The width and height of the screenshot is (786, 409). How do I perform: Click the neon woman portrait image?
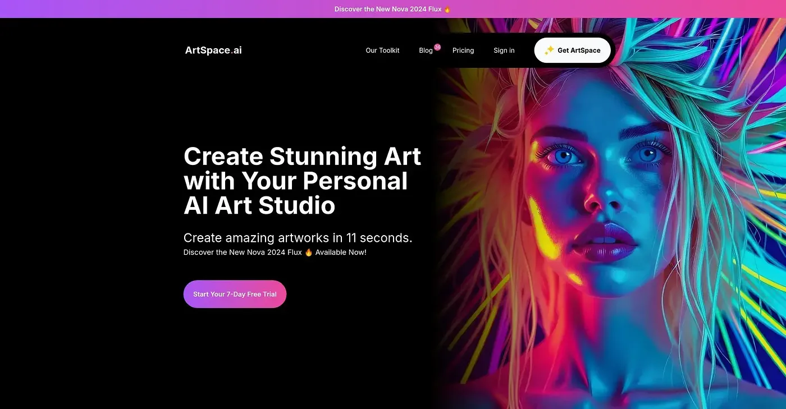609,213
